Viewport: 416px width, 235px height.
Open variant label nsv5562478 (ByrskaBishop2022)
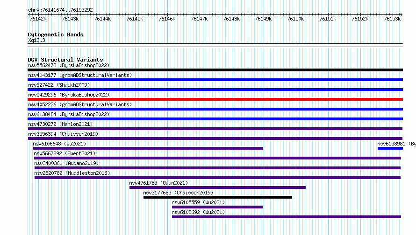tap(69, 65)
